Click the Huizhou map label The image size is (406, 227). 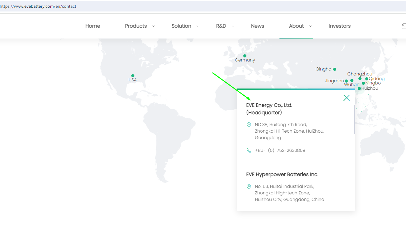click(370, 89)
